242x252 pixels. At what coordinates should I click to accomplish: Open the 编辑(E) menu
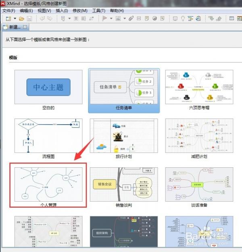pos(26,11)
